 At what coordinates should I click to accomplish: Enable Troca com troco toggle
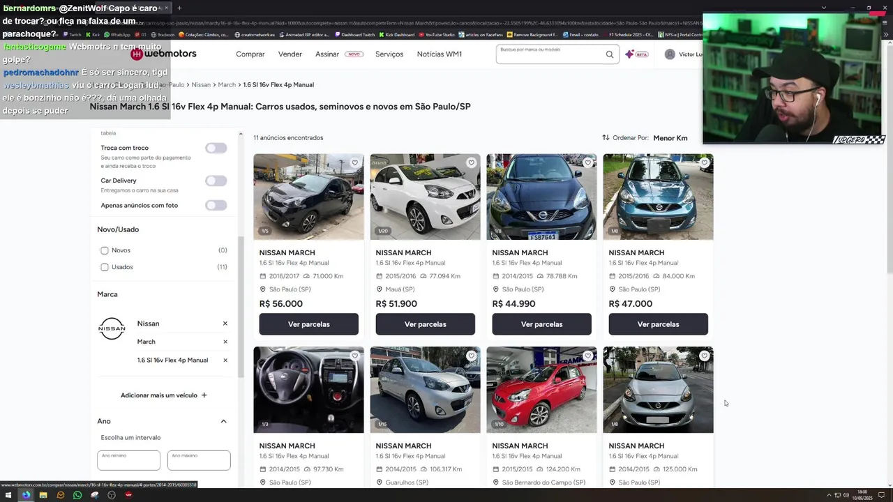click(216, 148)
